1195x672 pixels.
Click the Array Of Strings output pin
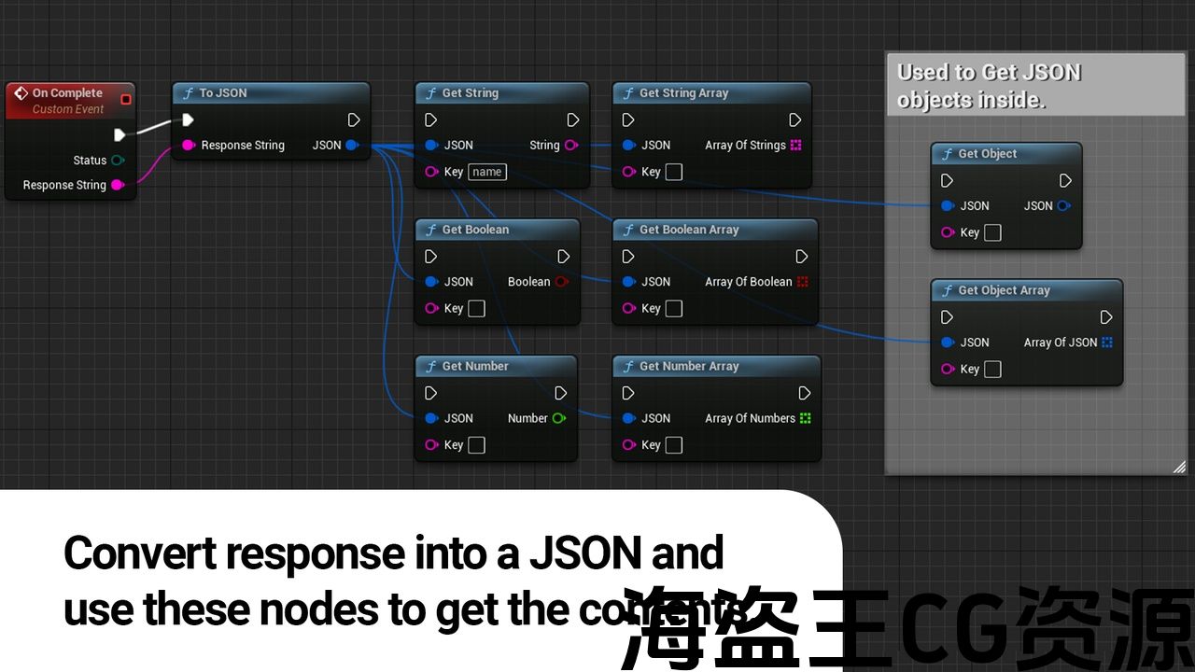coord(796,145)
